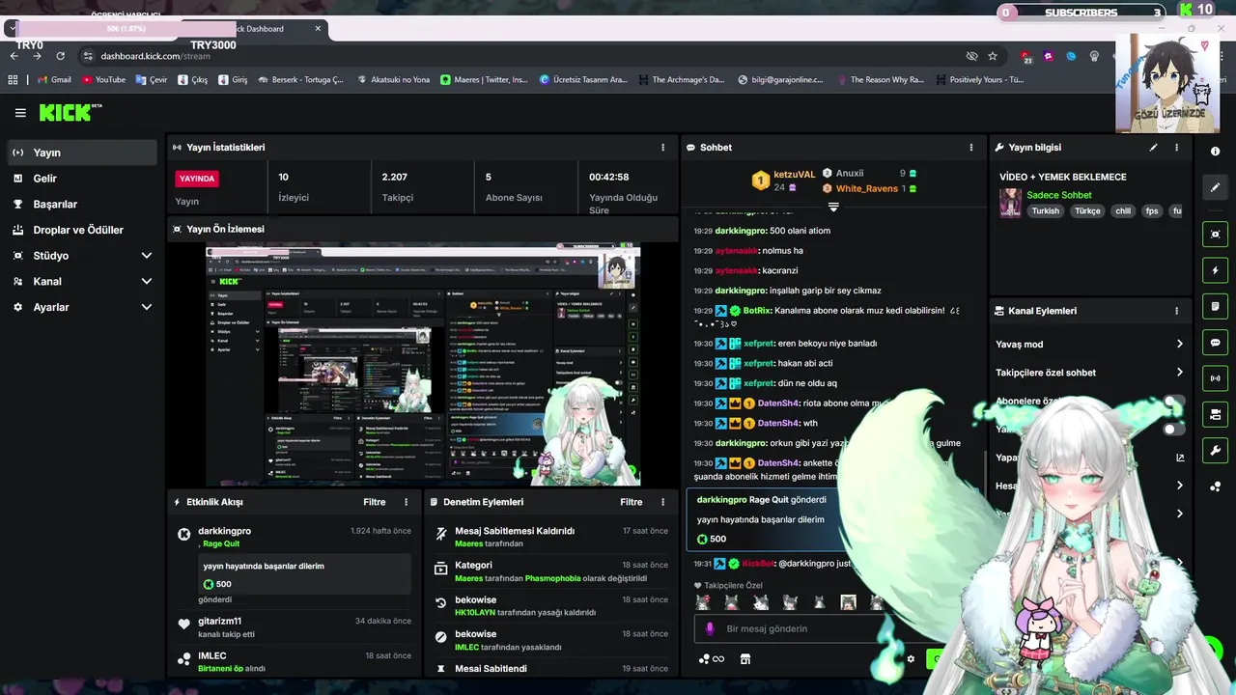Click the purple microphone icon in chat input
The height and width of the screenshot is (695, 1236).
[x=710, y=628]
